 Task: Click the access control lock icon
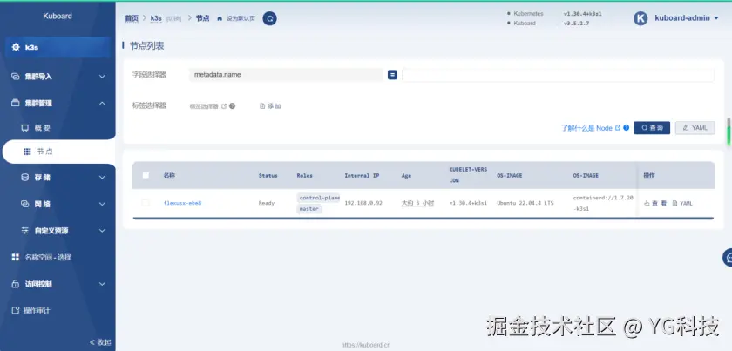pos(16,284)
